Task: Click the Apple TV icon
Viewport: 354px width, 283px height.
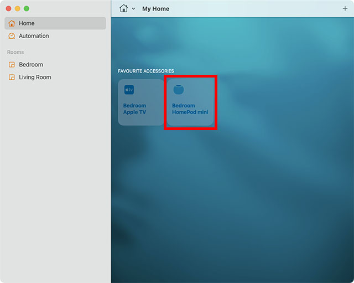Action: [129, 90]
